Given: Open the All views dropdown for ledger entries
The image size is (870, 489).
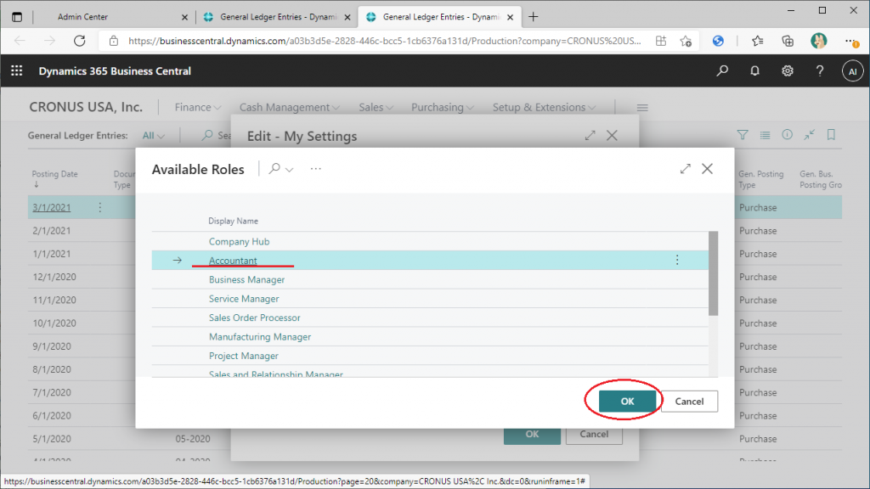Looking at the screenshot, I should pos(153,135).
